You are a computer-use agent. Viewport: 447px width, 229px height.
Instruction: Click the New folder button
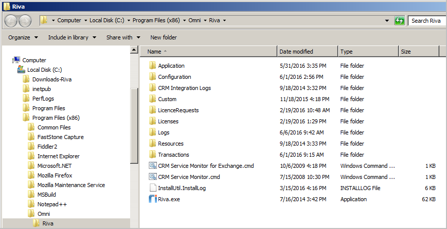tap(164, 37)
